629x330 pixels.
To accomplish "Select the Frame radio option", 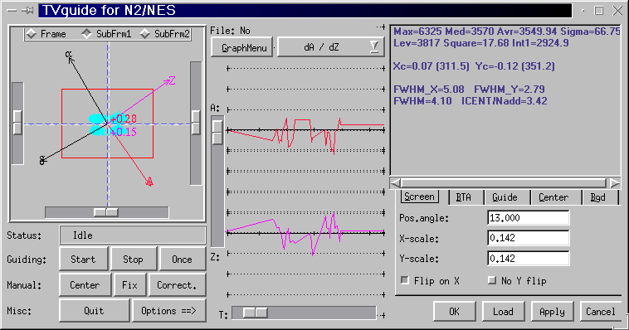I will 46,34.
